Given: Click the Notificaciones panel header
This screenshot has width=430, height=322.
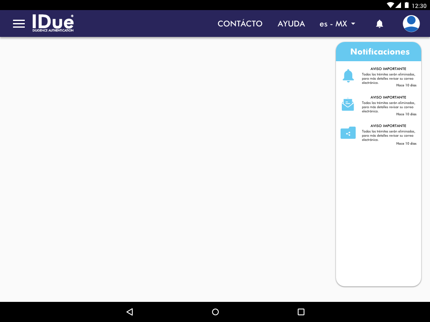Looking at the screenshot, I should 380,52.
